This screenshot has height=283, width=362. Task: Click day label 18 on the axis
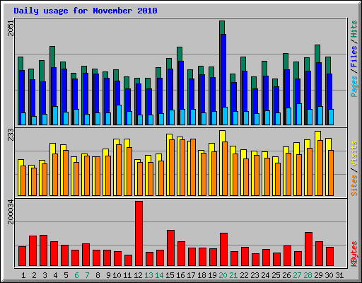(x=202, y=275)
